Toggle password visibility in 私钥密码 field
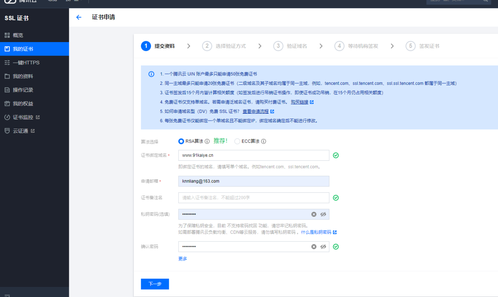This screenshot has height=297, width=498. (x=323, y=214)
